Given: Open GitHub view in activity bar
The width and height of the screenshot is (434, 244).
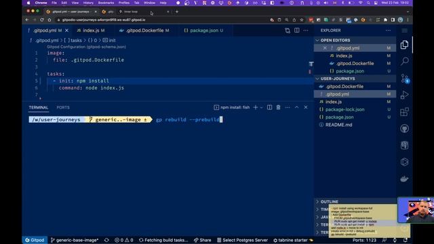Looking at the screenshot, I should click(x=404, y=129).
